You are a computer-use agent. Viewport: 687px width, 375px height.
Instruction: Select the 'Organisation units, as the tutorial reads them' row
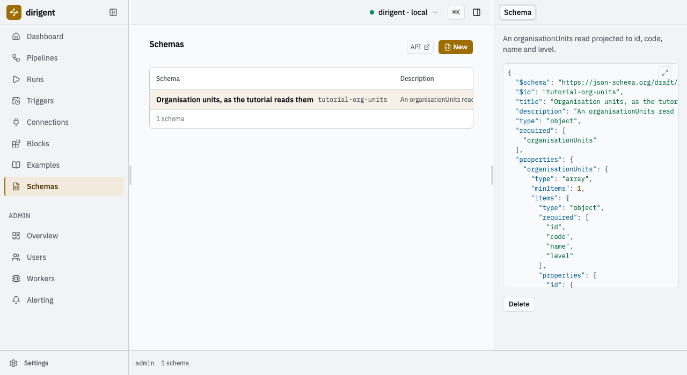click(311, 100)
